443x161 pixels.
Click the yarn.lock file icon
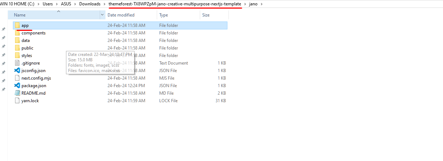[x=17, y=101]
